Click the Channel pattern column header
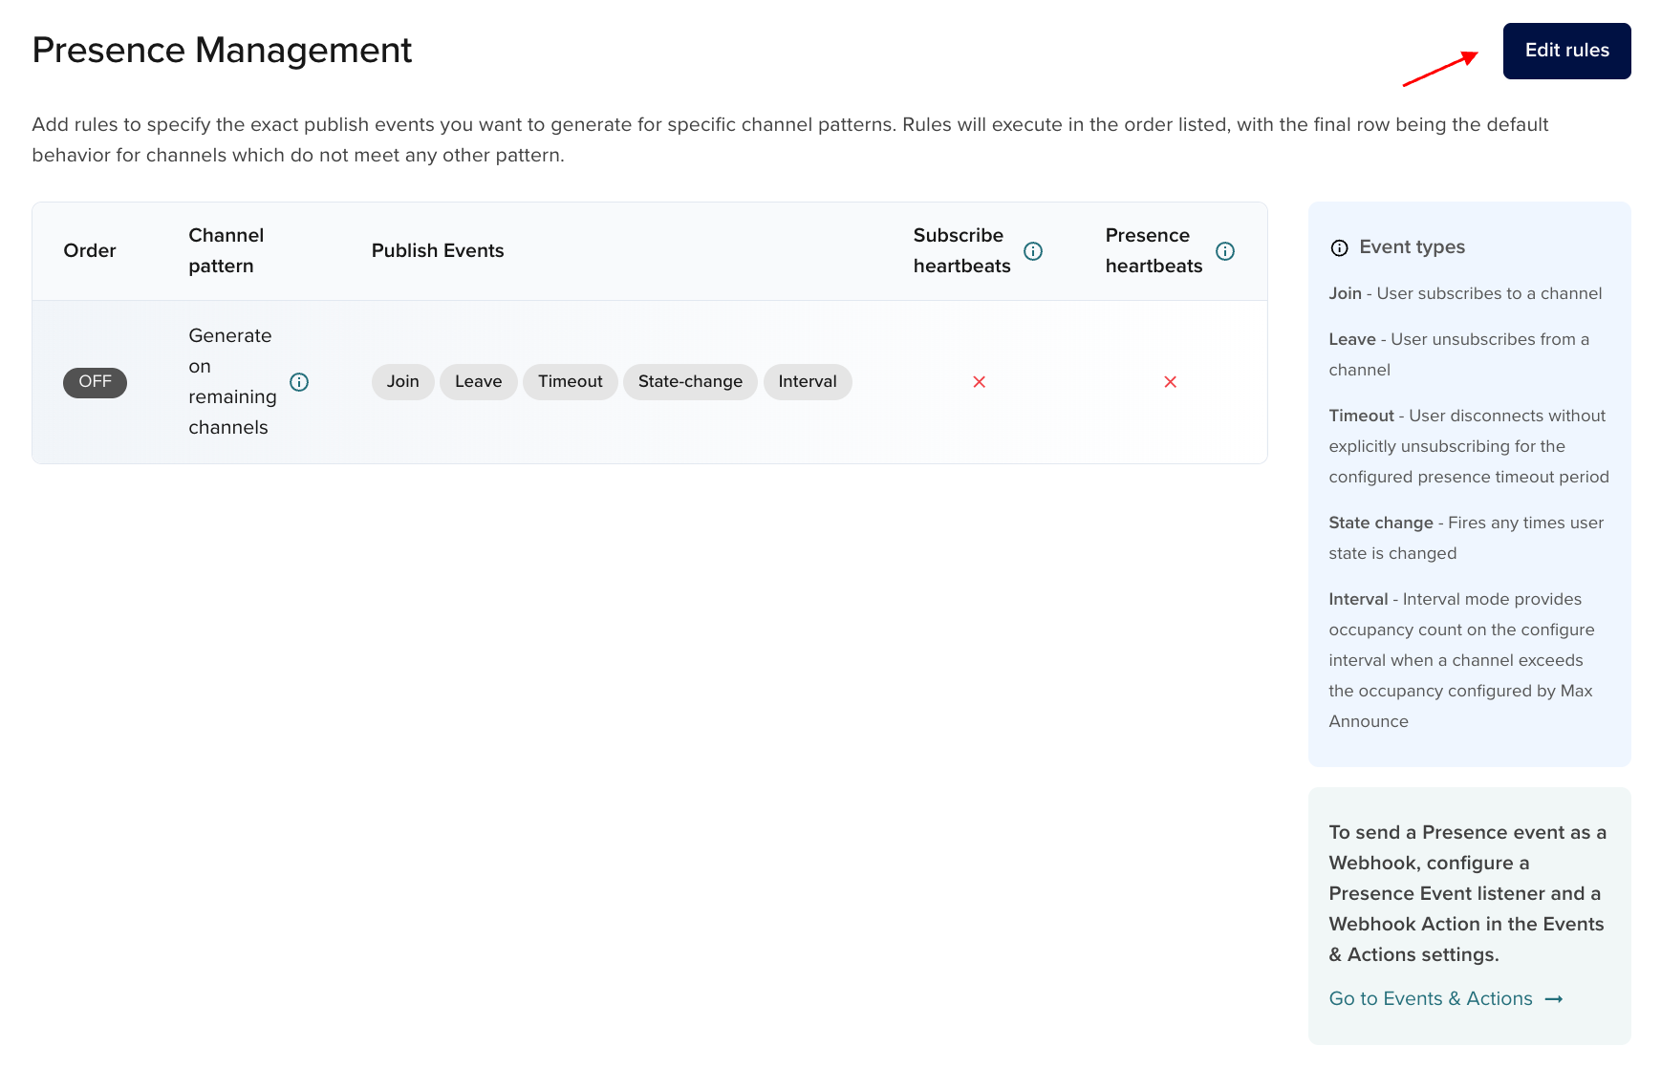Viewport: 1661px width, 1068px height. pos(226,250)
